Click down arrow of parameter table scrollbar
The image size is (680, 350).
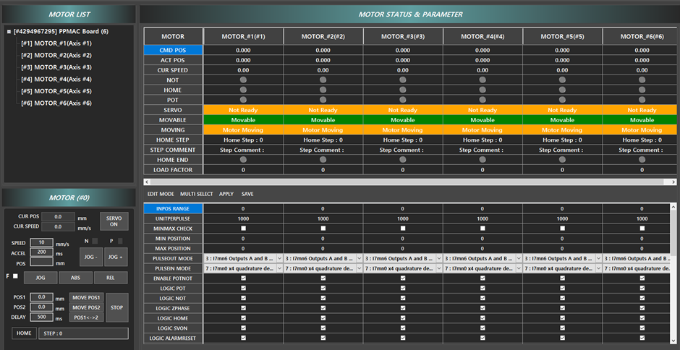tap(675, 339)
